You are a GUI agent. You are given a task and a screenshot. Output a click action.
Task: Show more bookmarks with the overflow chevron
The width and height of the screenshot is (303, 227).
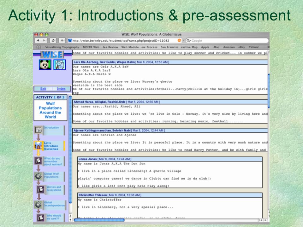[268, 47]
